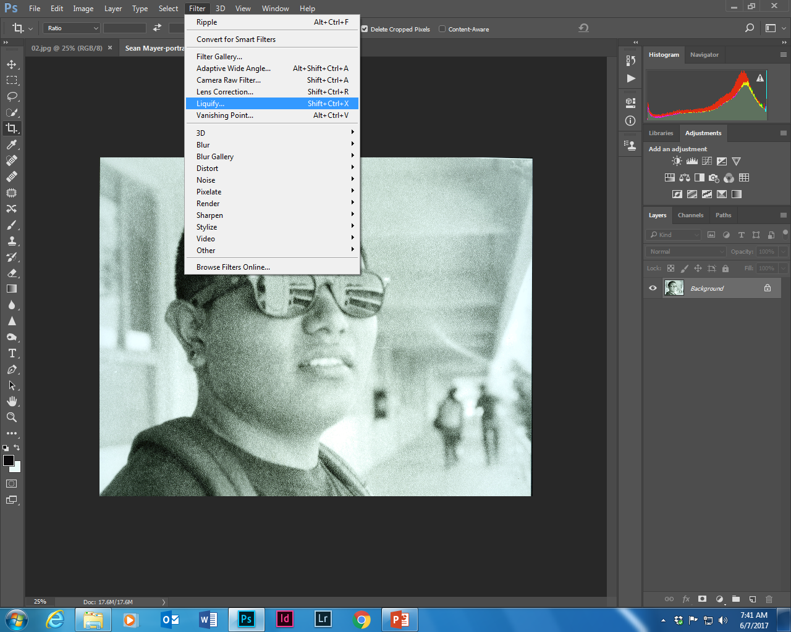Switch to the Navigator tab
The image size is (791, 632).
click(x=704, y=55)
